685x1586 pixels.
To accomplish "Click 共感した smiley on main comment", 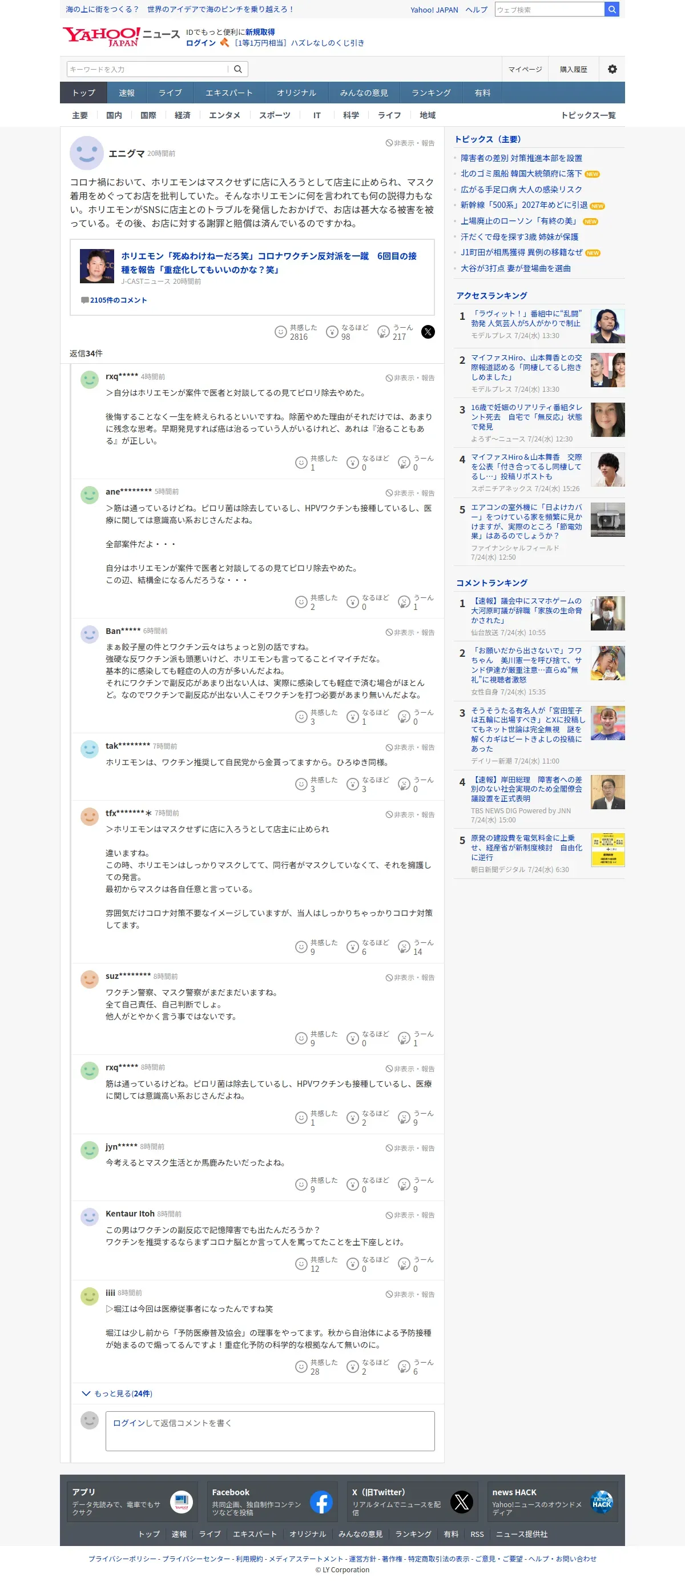I will pos(281,332).
